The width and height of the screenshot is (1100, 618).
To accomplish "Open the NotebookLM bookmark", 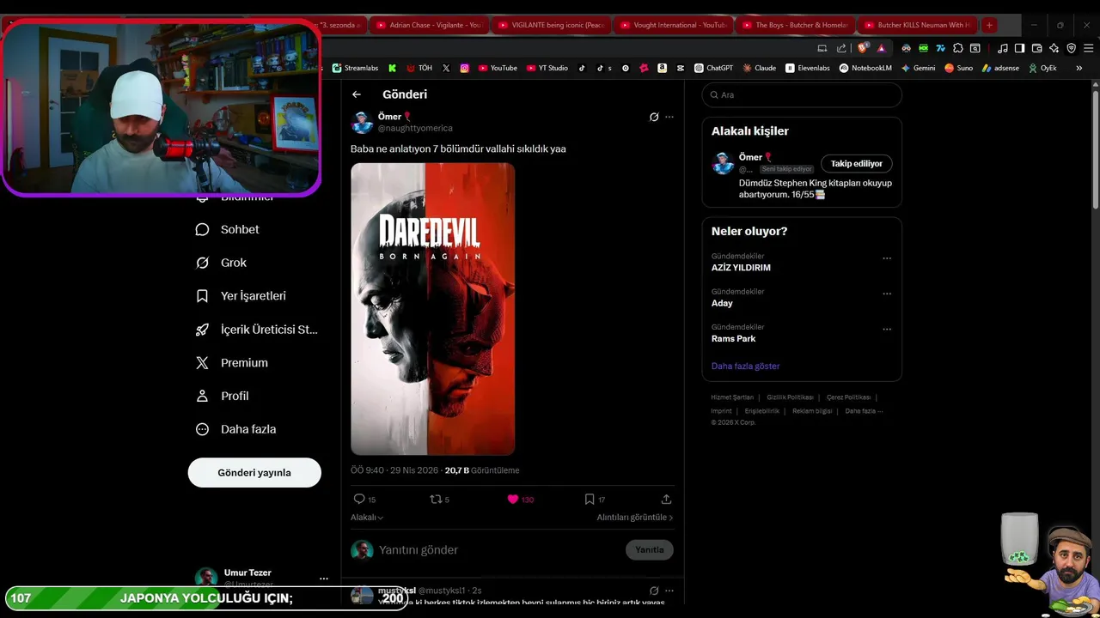I will coord(865,68).
